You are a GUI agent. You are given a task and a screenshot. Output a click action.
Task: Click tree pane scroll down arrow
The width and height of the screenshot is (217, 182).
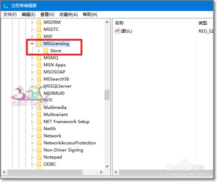pos(107,166)
